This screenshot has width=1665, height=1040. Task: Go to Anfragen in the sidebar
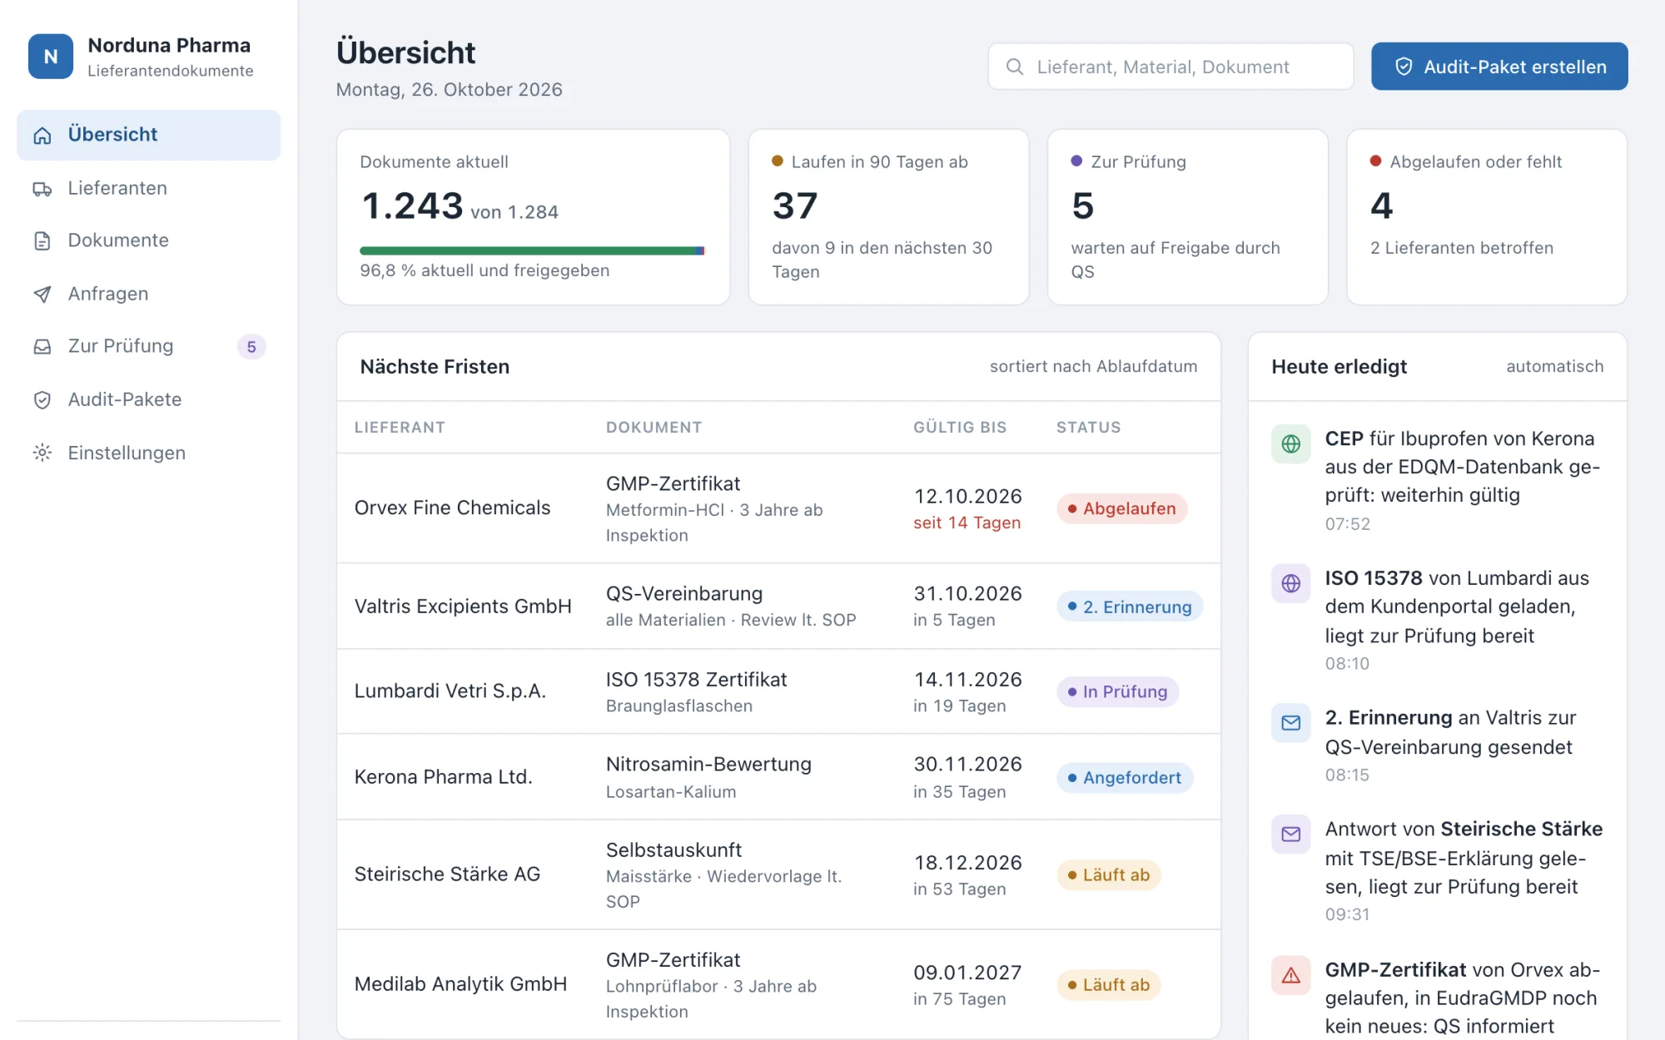[149, 294]
